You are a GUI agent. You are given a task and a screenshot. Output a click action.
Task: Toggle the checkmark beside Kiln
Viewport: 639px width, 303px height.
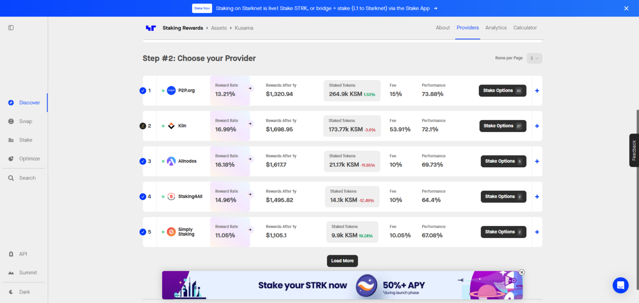pyautogui.click(x=143, y=126)
